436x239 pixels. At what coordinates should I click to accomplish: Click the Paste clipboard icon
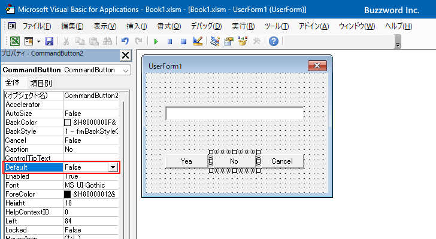click(x=94, y=41)
